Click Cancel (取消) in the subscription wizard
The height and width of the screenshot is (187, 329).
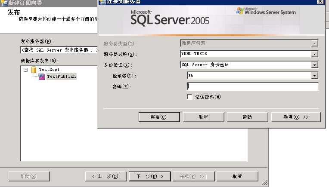(x=237, y=176)
